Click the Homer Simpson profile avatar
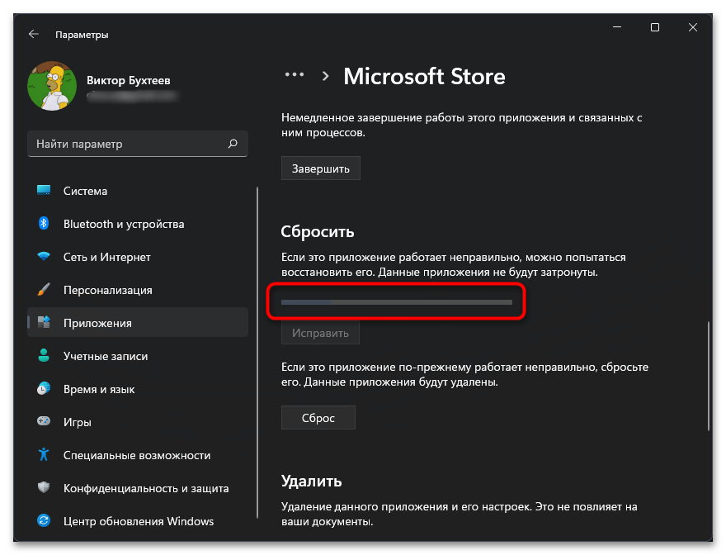The width and height of the screenshot is (726, 555). click(52, 88)
